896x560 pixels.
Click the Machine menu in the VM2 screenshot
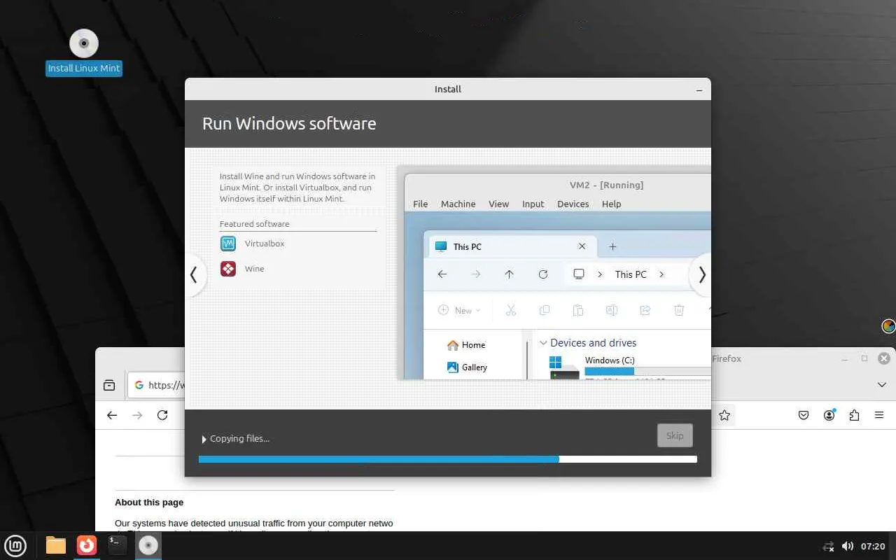click(x=458, y=204)
